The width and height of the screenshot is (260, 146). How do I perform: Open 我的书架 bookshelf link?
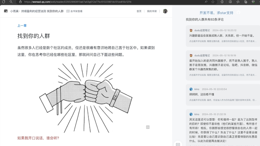point(152,11)
